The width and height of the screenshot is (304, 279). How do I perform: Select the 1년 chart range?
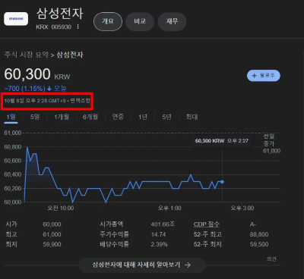[143, 117]
